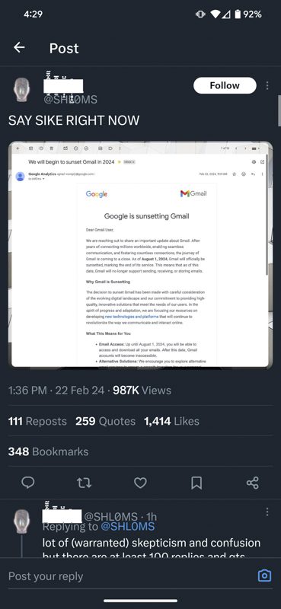
Task: View the 259 Quotes list
Action: tap(106, 422)
